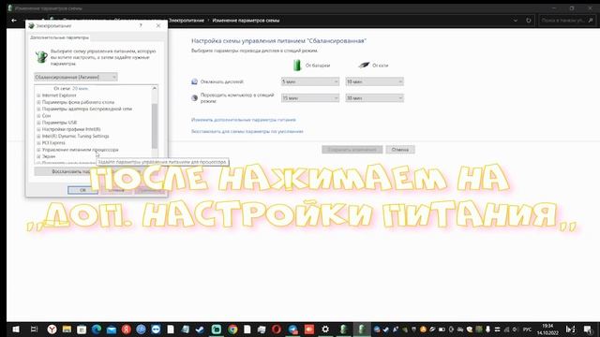Expand Intel(R) Dynamic Tuning Settings node
The height and width of the screenshot is (337, 600).
pos(38,136)
